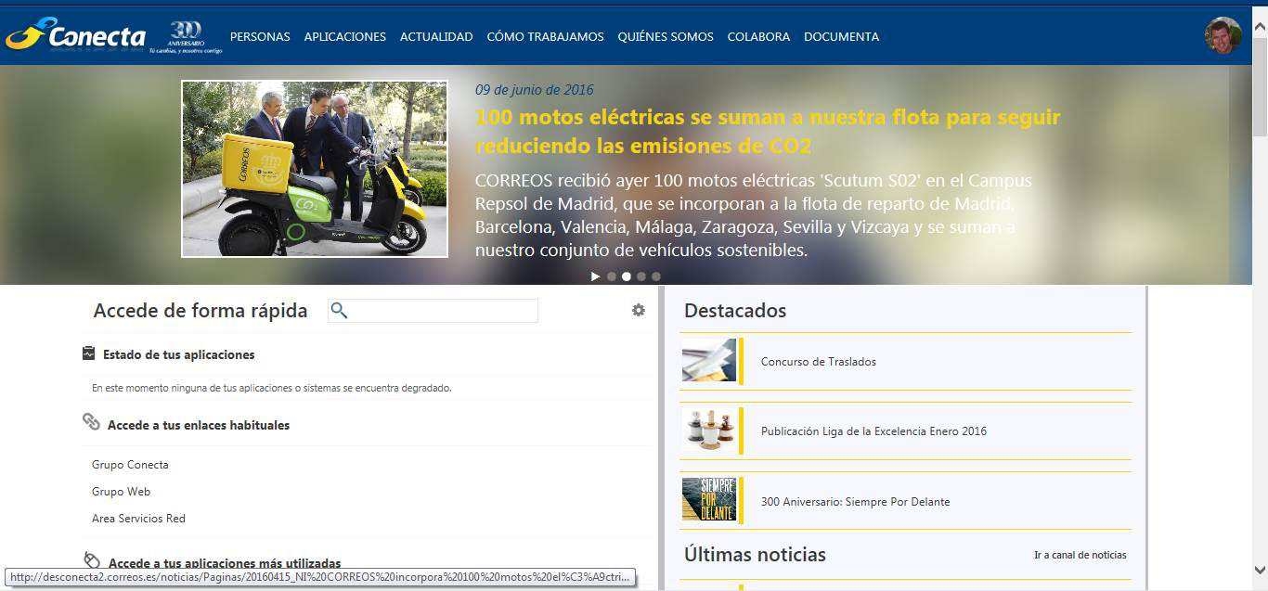The width and height of the screenshot is (1268, 591).
Task: Open the electric scooters news photo
Action: 315,169
